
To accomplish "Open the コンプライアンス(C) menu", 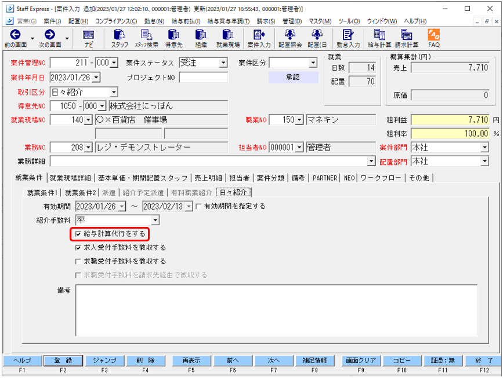I will click(116, 21).
